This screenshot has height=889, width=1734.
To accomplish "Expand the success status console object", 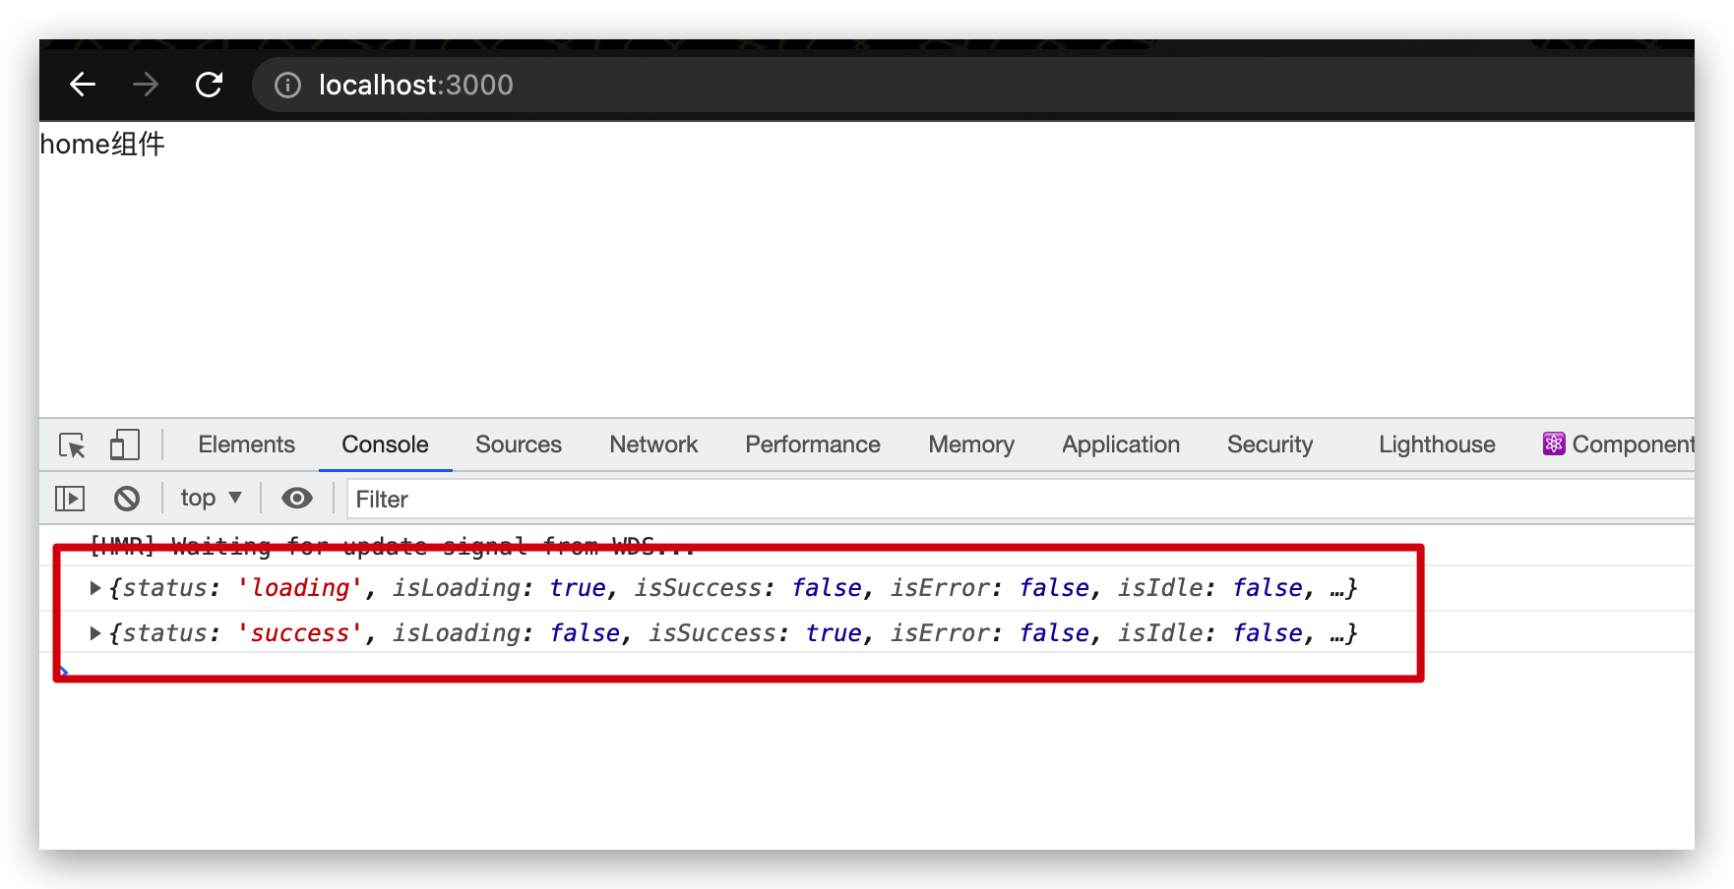I will pos(94,632).
